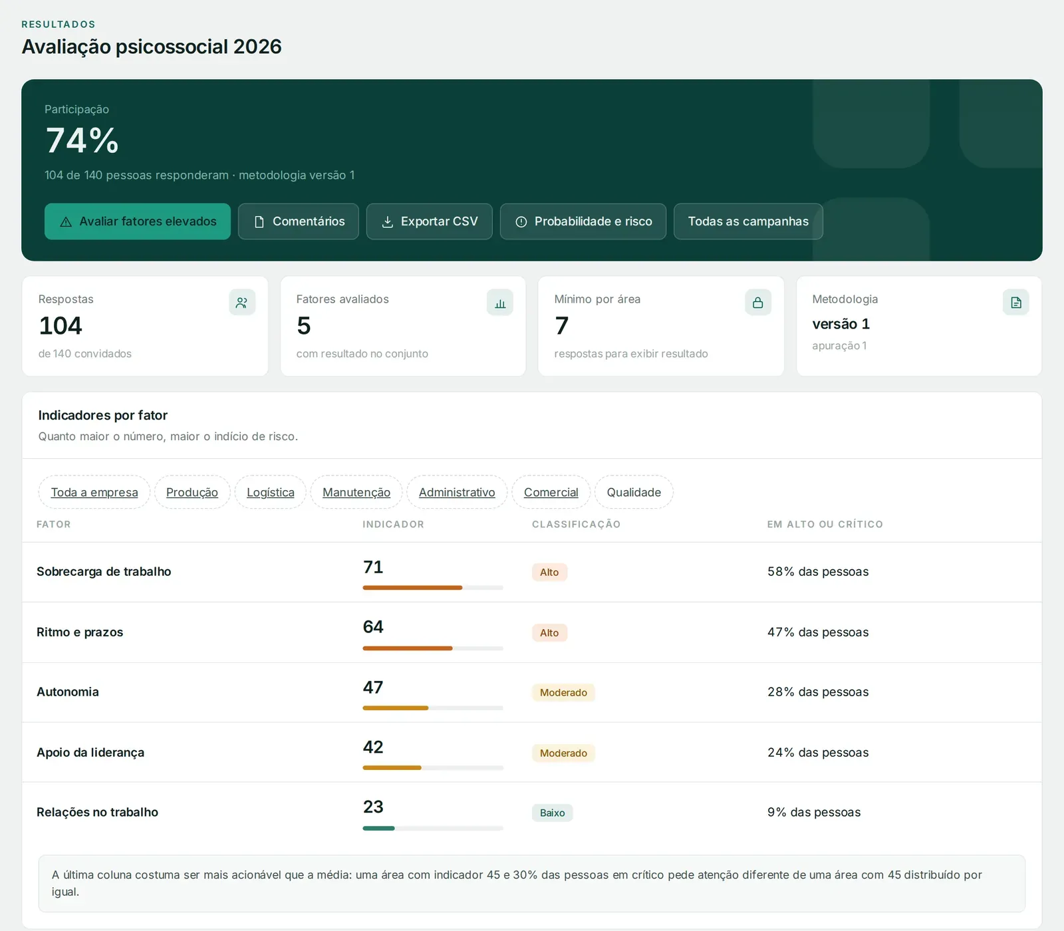Image resolution: width=1064 pixels, height=931 pixels.
Task: Click the Alto badge for Sobrecarga de trabalho
Action: [549, 573]
